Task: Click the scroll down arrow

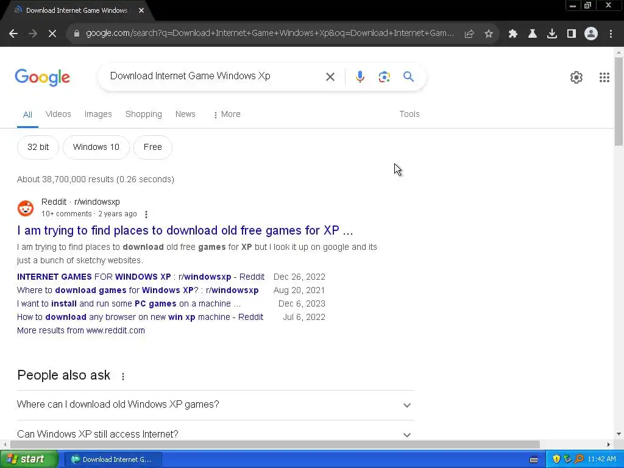Action: (x=619, y=434)
